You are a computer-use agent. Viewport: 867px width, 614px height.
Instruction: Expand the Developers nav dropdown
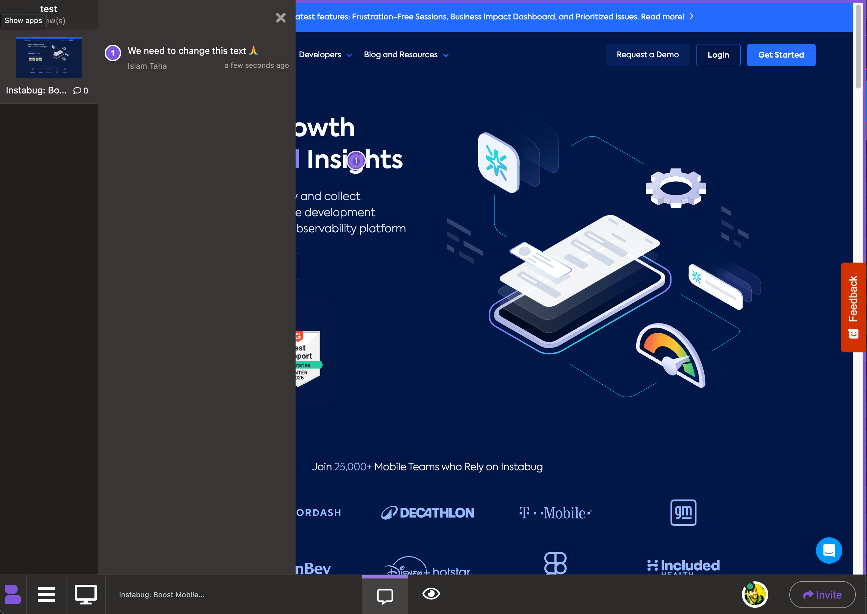coord(325,55)
